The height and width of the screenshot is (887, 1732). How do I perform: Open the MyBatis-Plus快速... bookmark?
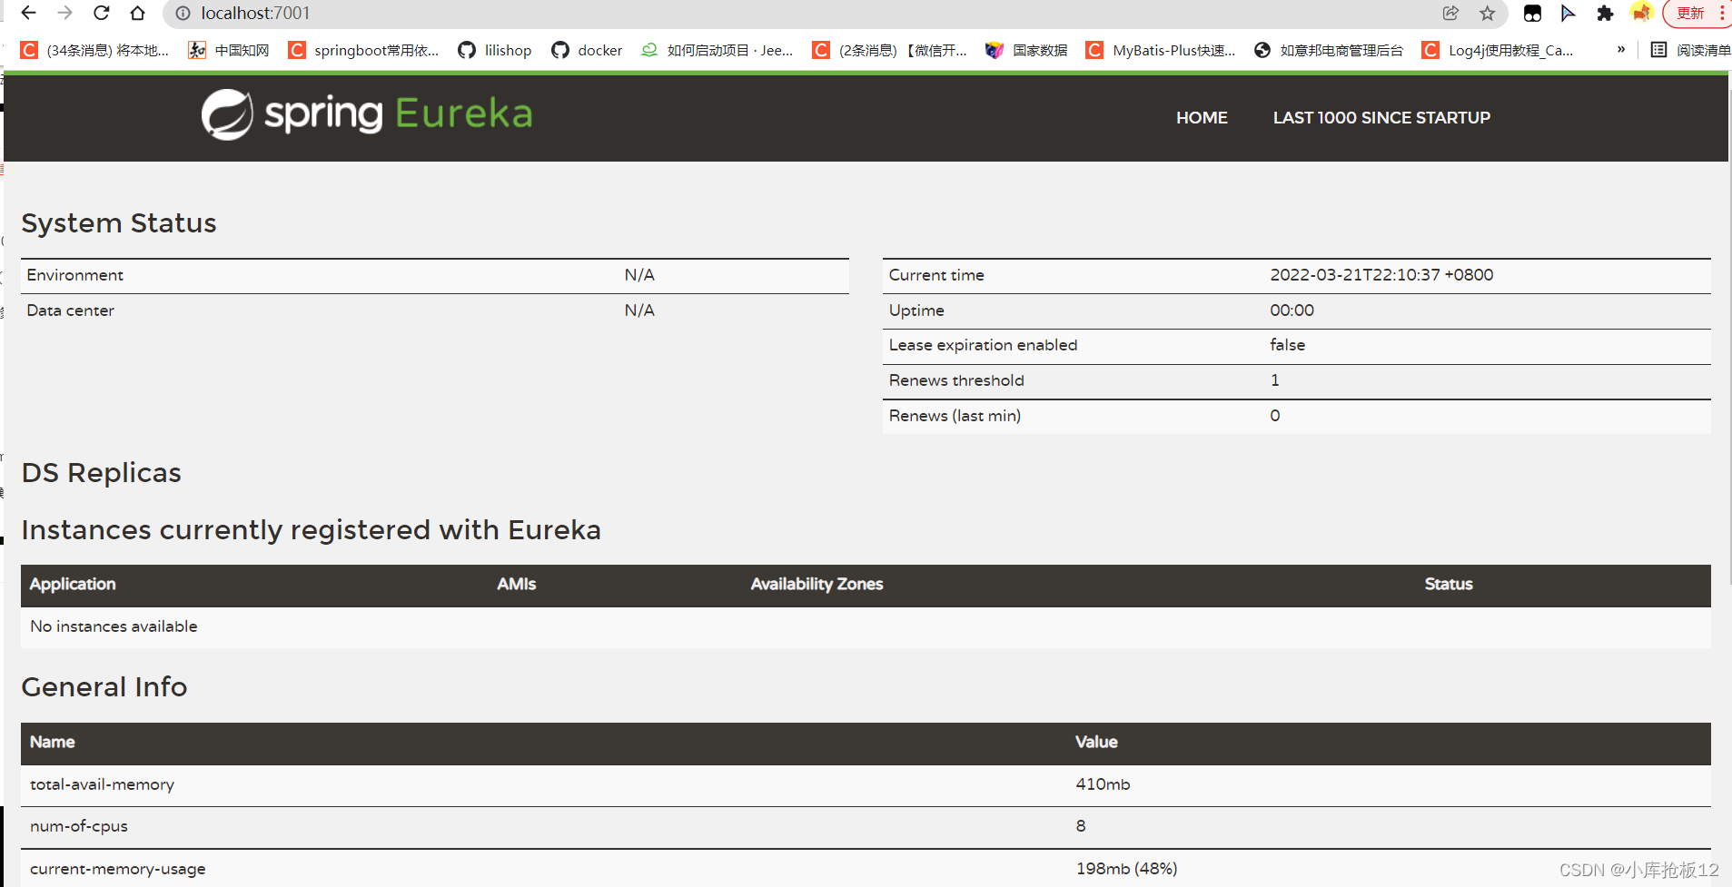click(1161, 50)
